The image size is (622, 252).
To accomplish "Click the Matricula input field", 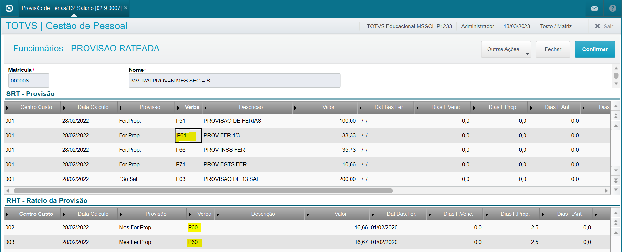I will (29, 81).
